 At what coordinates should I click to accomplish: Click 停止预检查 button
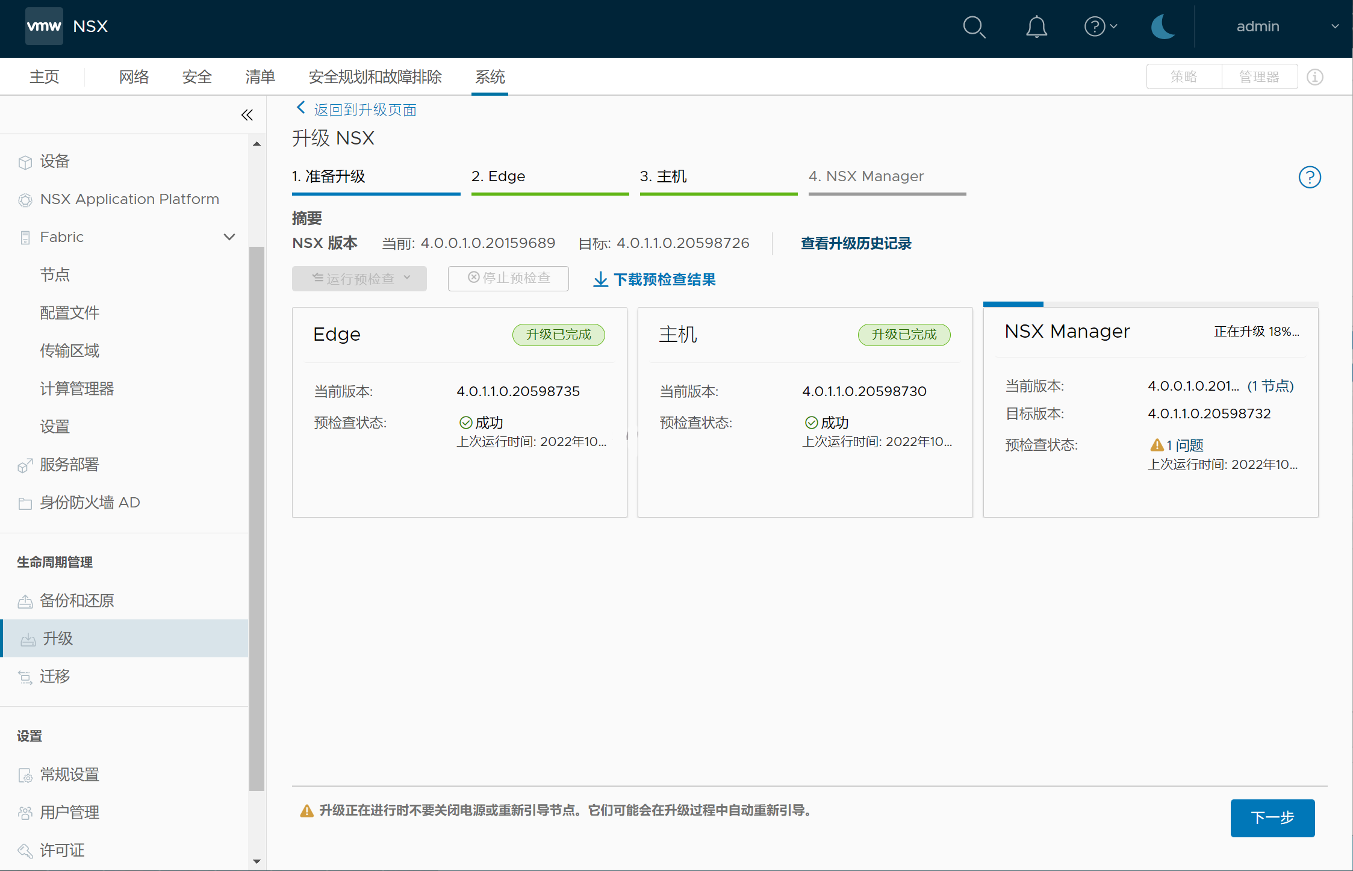pyautogui.click(x=508, y=279)
